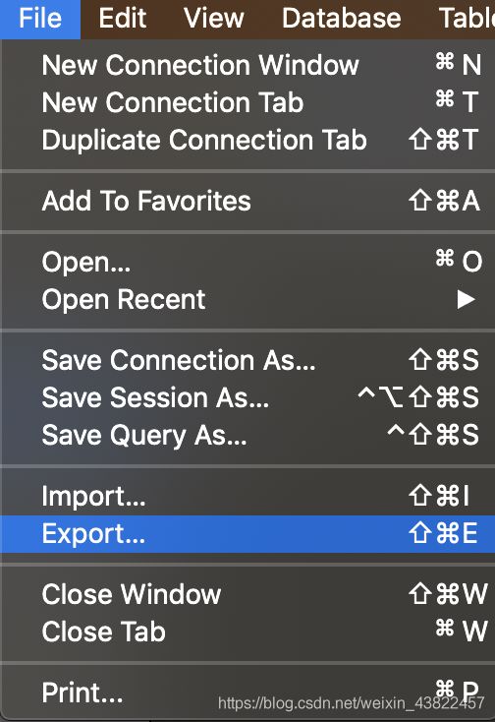
Task: Click the highlighted Export... item
Action: pos(247,534)
